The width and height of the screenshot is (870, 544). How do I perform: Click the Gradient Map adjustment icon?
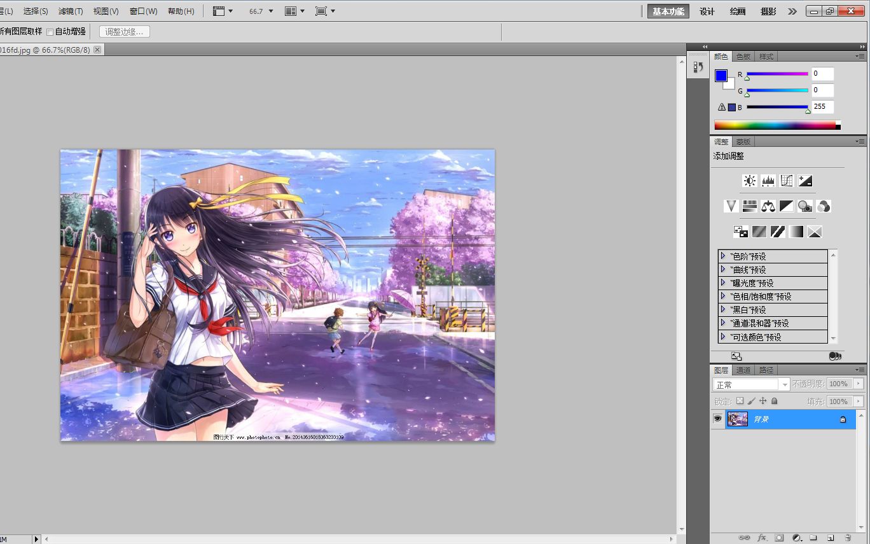(x=797, y=232)
